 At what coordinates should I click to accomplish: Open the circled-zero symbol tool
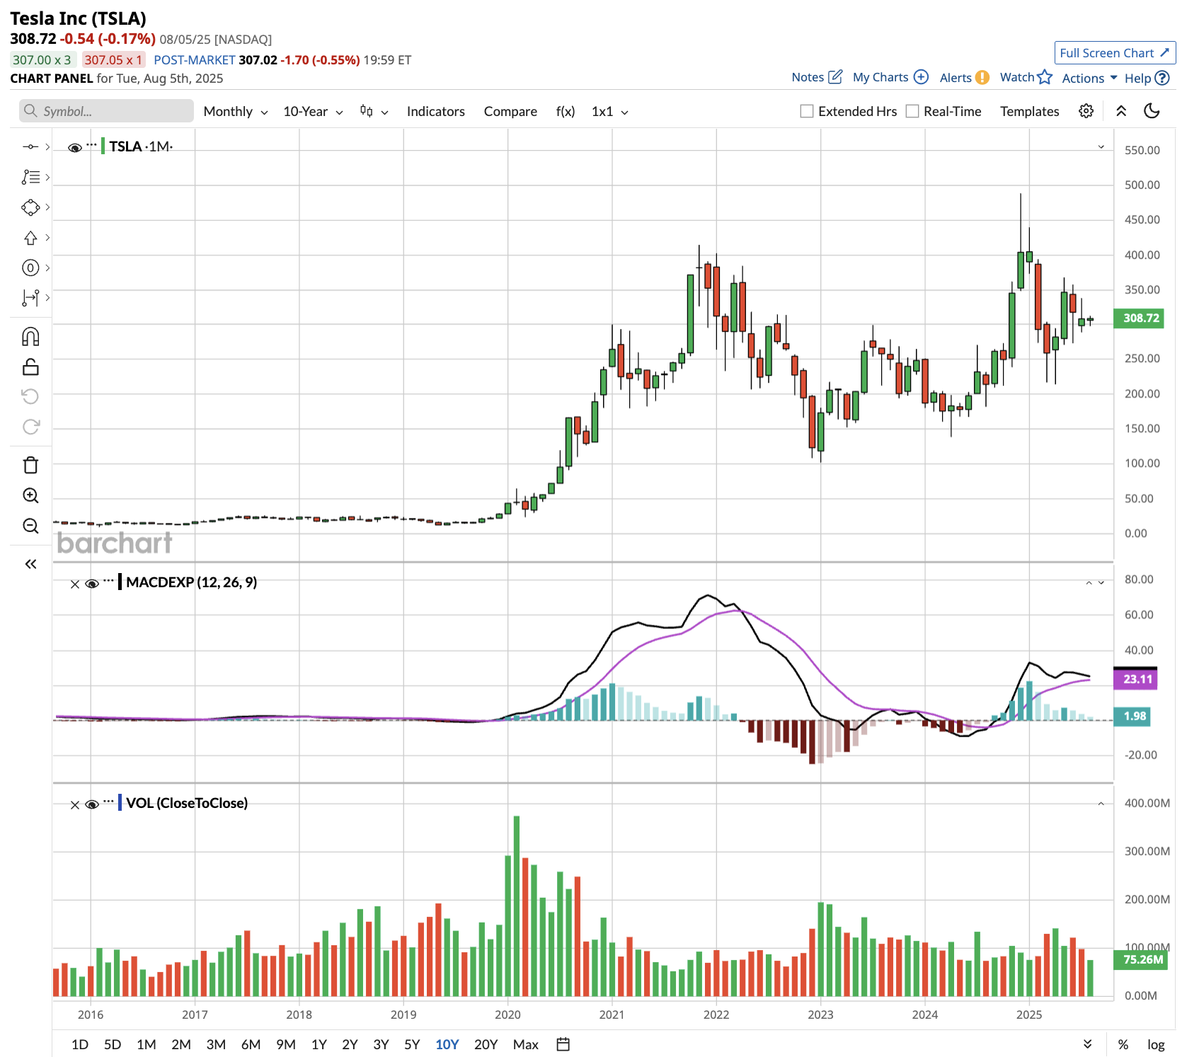click(30, 268)
